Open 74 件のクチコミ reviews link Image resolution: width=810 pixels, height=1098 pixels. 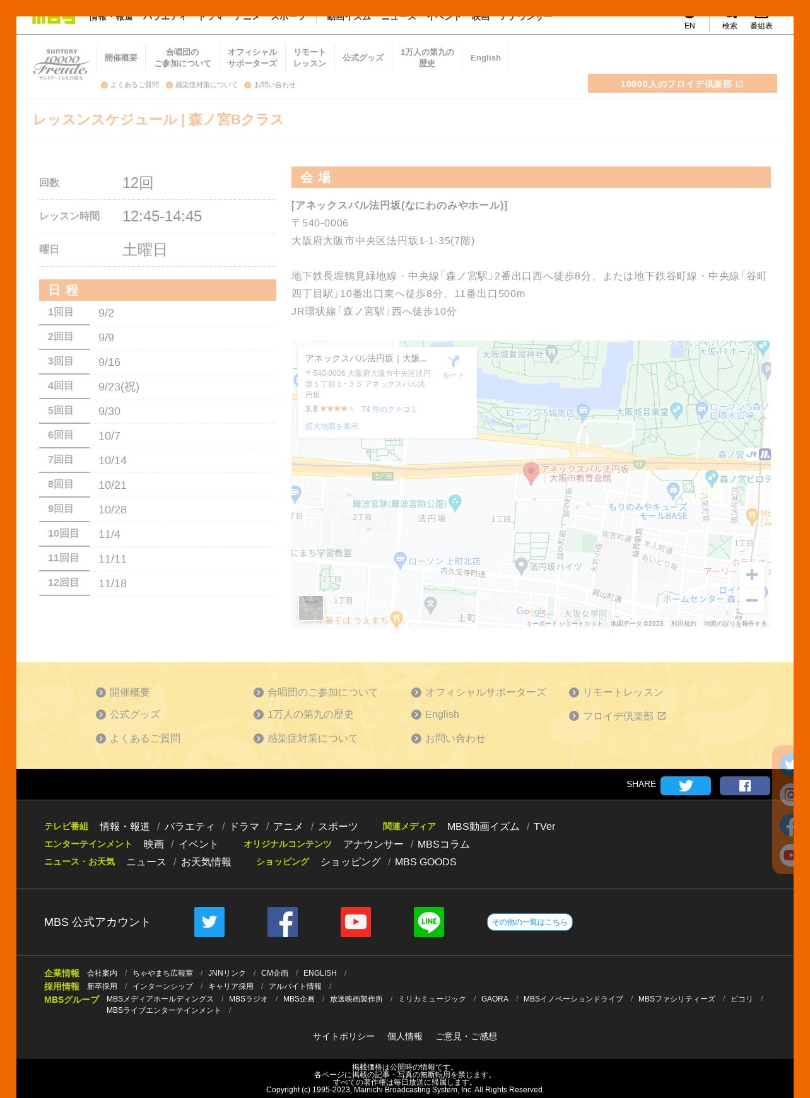tap(389, 409)
